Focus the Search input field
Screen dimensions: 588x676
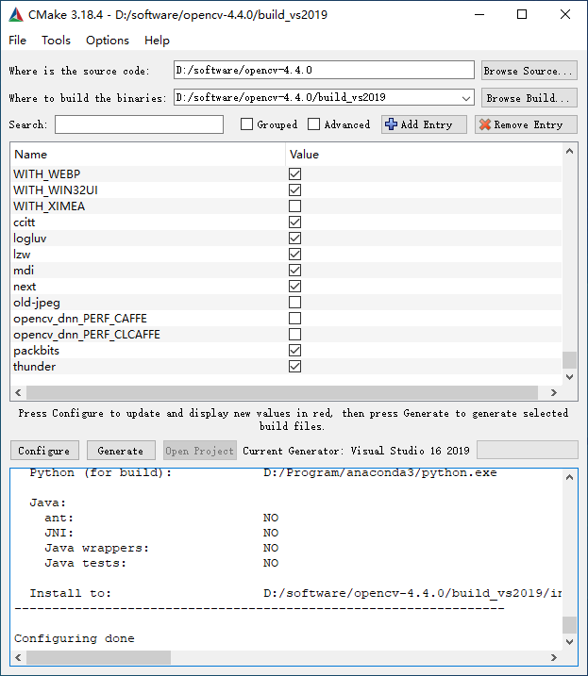(139, 124)
